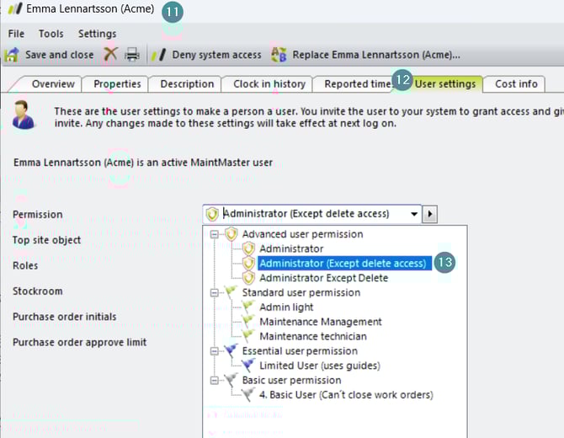Click the delete X icon in toolbar
Image resolution: width=564 pixels, height=438 pixels.
coord(110,55)
